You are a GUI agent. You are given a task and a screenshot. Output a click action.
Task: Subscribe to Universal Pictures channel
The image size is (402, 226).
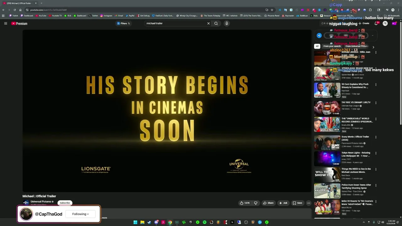pyautogui.click(x=65, y=203)
